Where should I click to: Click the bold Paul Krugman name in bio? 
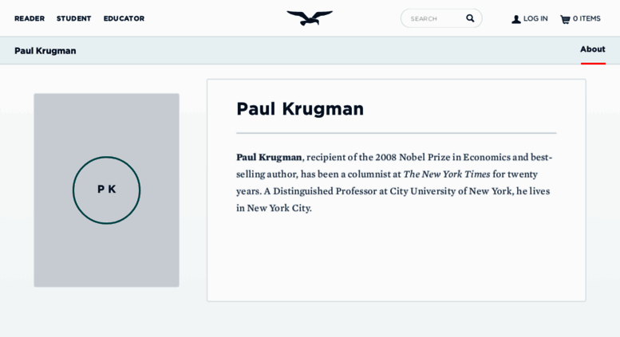pos(269,157)
